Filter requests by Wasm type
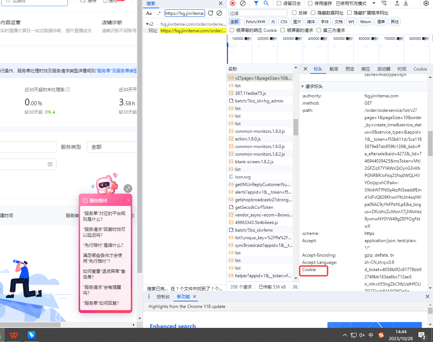 point(365,21)
